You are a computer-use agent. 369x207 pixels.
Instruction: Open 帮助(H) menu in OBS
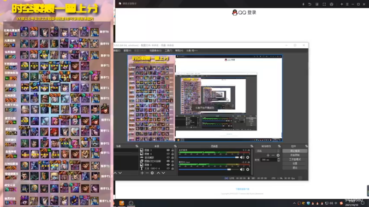[179, 51]
